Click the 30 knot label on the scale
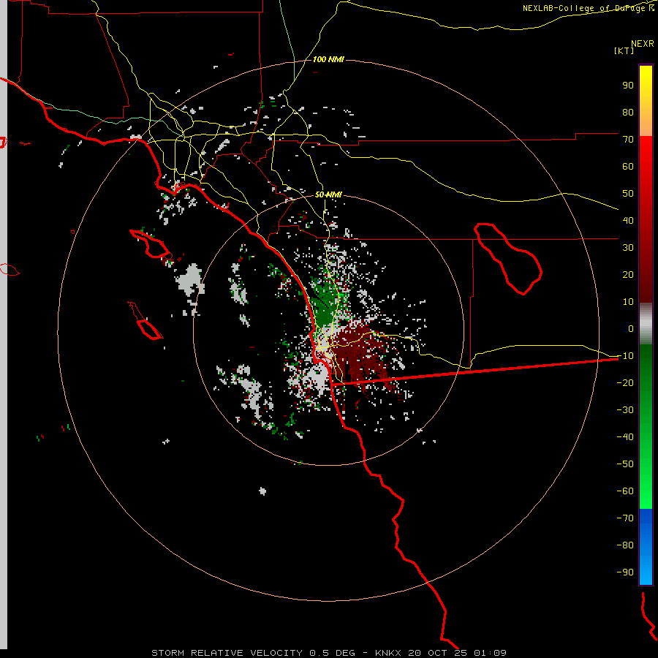Image resolution: width=658 pixels, height=658 pixels. pyautogui.click(x=628, y=248)
